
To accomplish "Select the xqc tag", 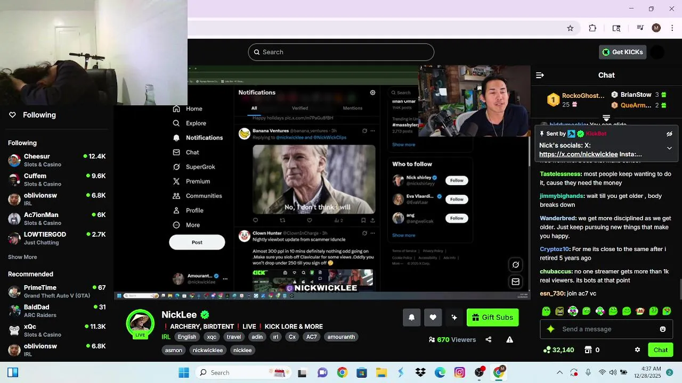I will 212,337.
